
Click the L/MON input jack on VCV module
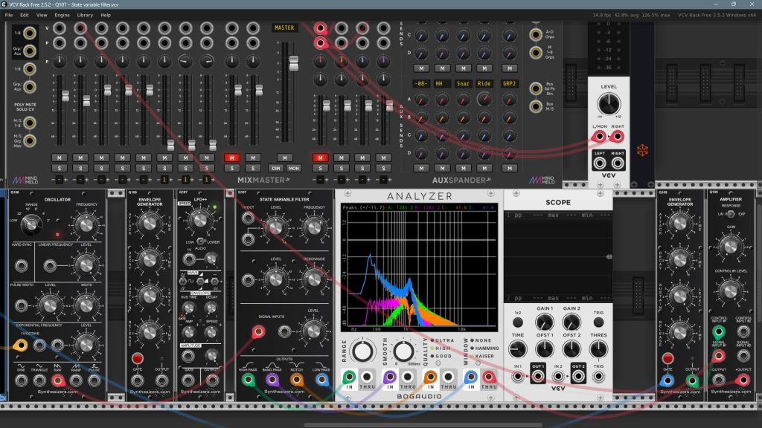pyautogui.click(x=600, y=137)
